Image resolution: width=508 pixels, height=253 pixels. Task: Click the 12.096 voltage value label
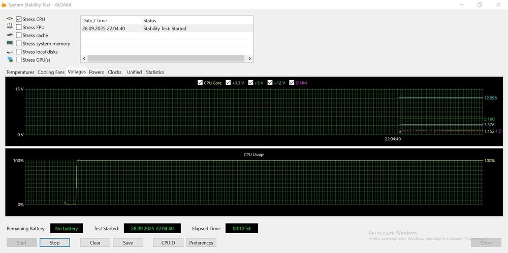point(491,98)
